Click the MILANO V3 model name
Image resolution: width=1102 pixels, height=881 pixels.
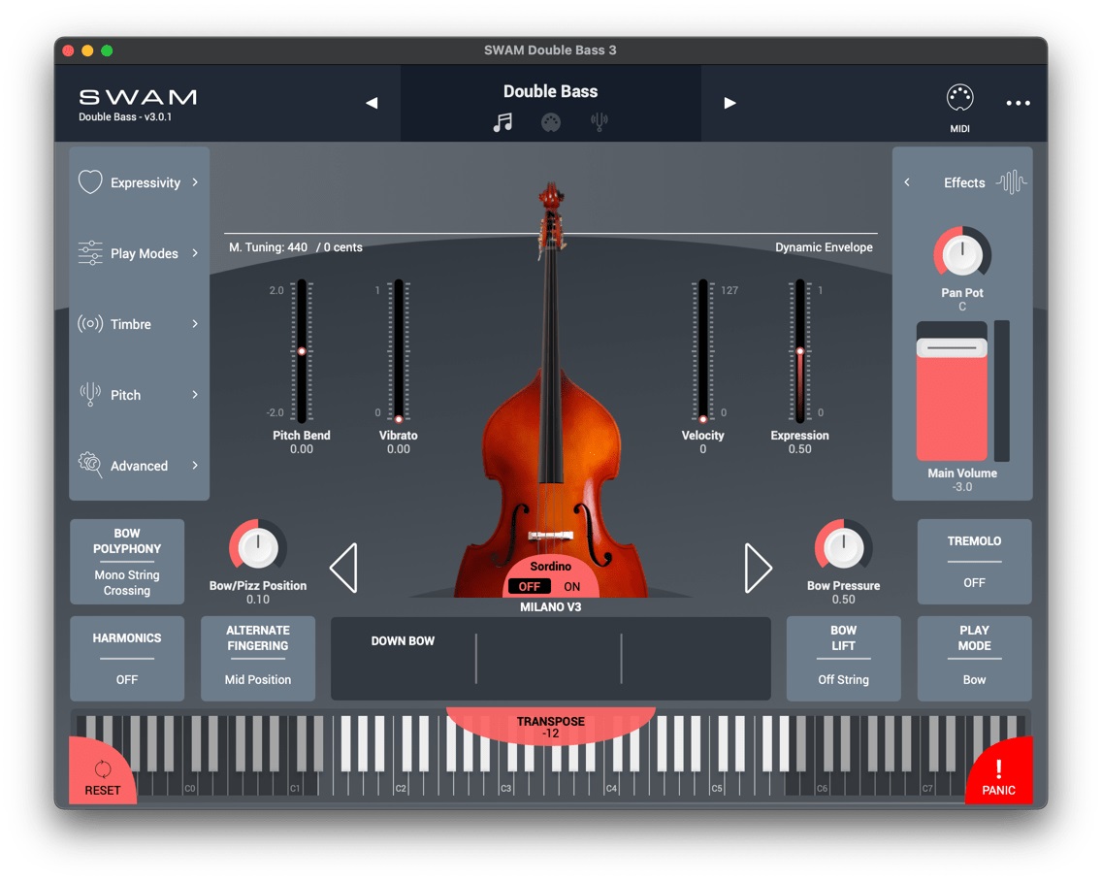pos(550,606)
